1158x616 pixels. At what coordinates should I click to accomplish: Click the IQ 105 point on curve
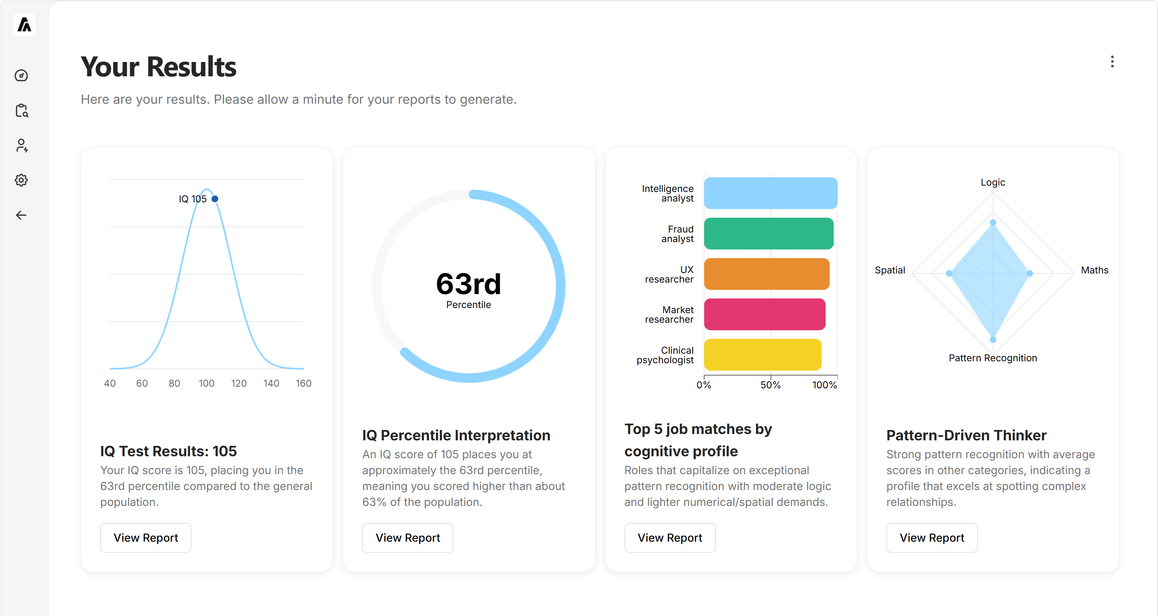pyautogui.click(x=215, y=199)
